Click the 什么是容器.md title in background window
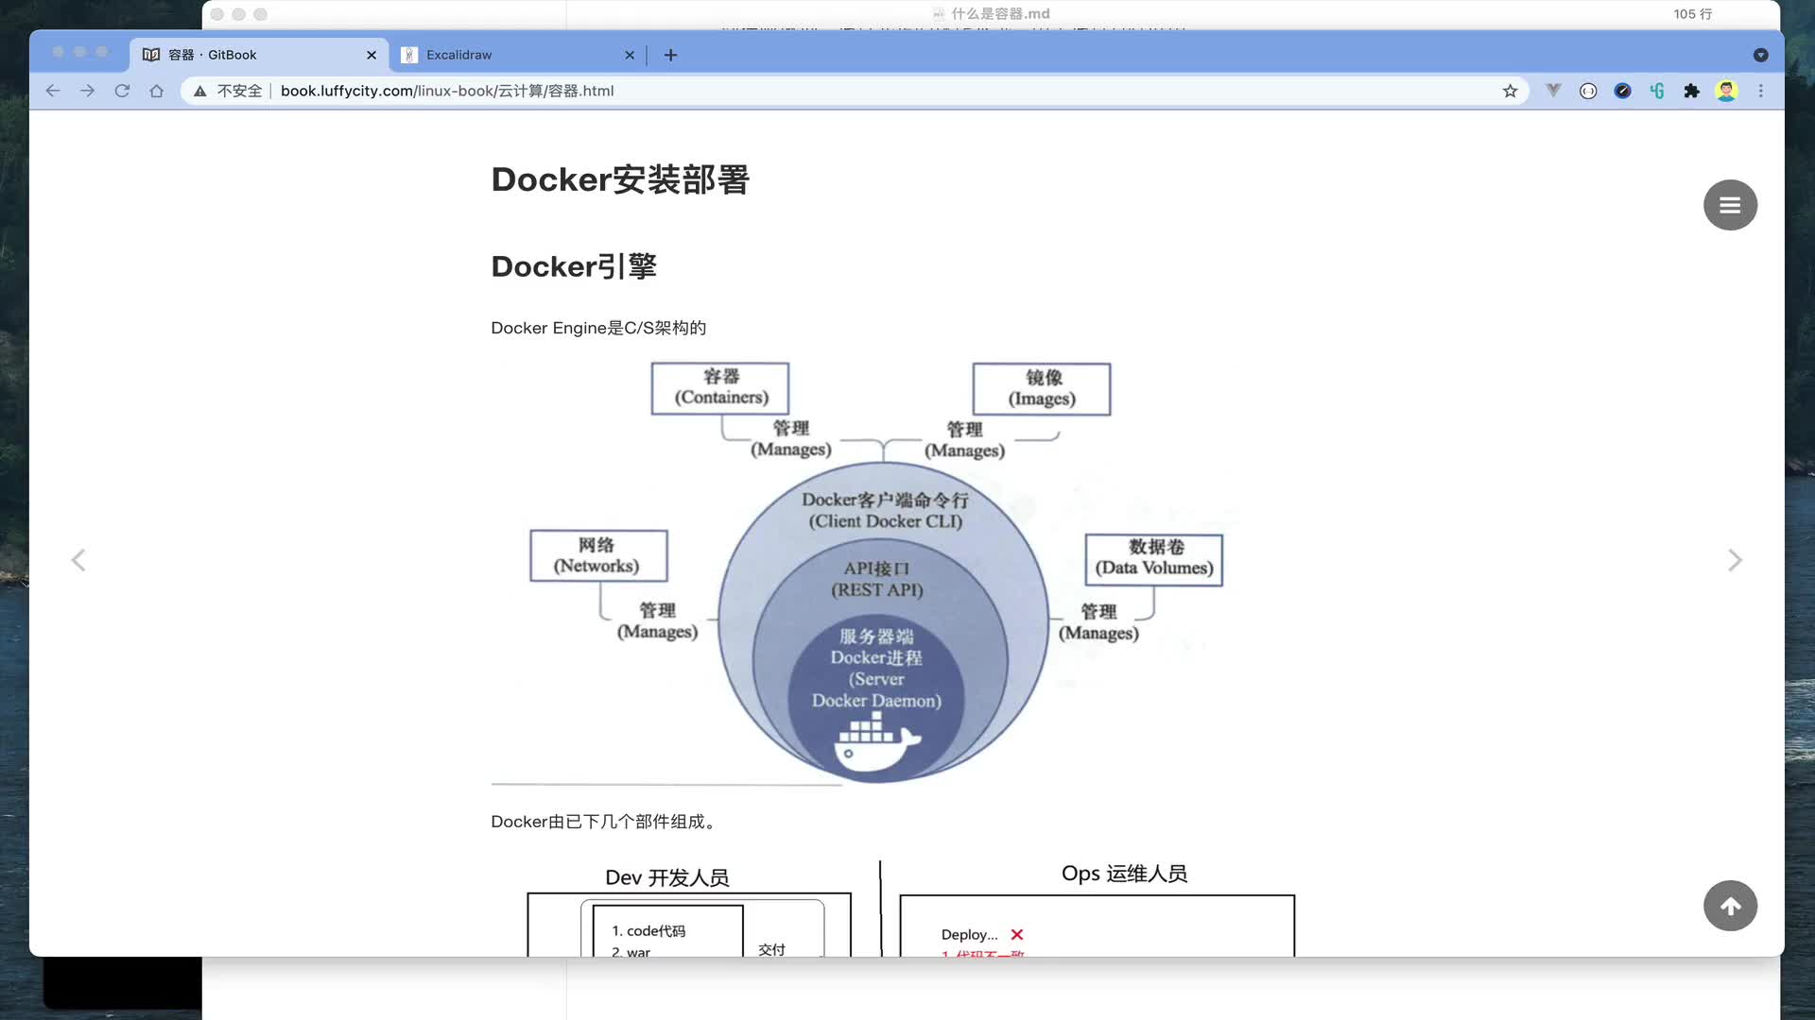Viewport: 1815px width, 1020px height. [1000, 13]
